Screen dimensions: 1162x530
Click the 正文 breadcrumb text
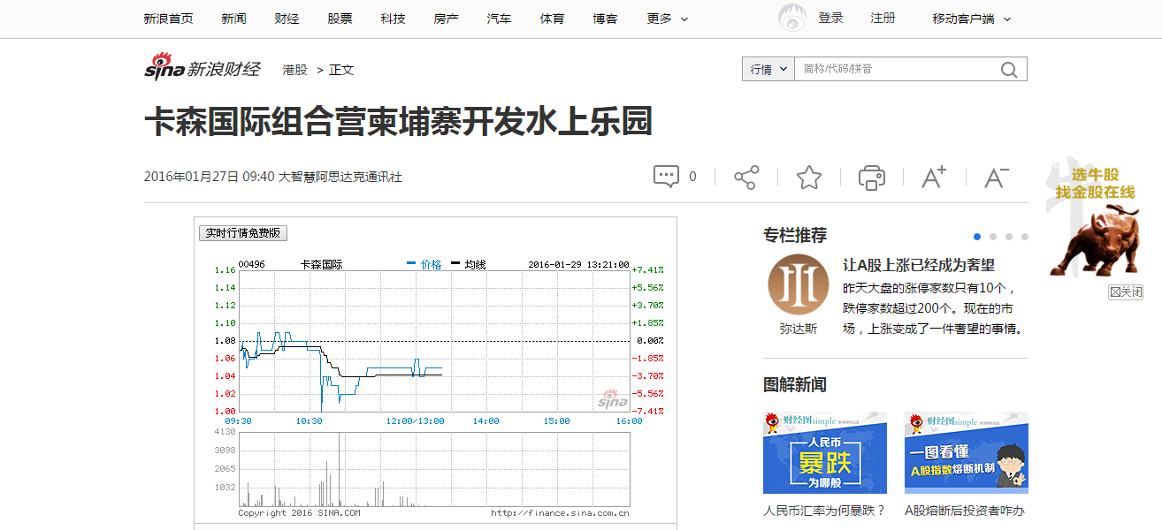coord(341,70)
